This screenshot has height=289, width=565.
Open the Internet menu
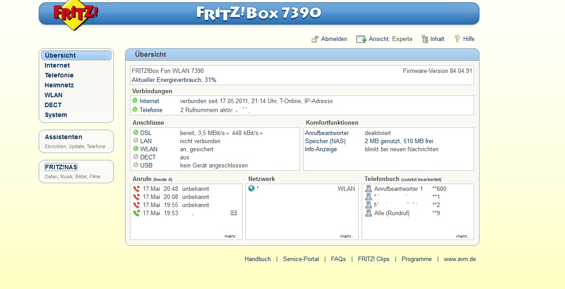coord(57,65)
